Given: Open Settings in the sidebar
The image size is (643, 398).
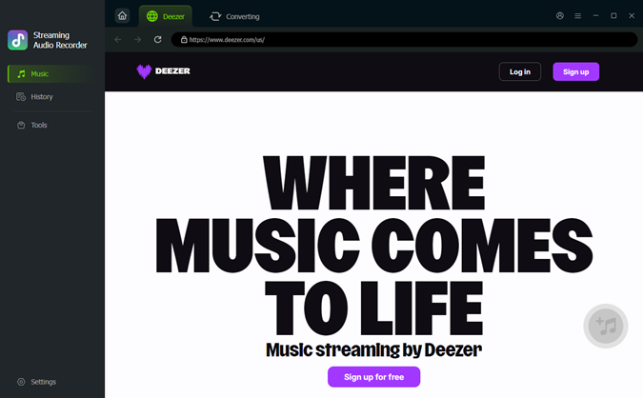Looking at the screenshot, I should [x=36, y=382].
